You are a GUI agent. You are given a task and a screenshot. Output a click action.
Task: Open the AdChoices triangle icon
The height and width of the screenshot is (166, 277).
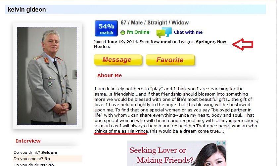pyautogui.click(x=219, y=143)
